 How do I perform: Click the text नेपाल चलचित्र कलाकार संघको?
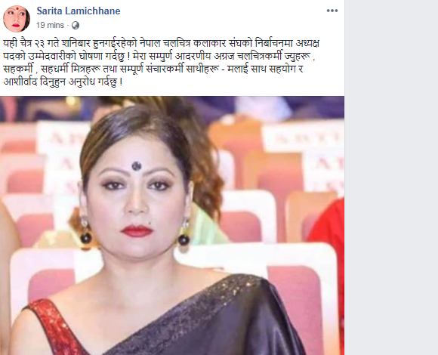click(x=206, y=44)
